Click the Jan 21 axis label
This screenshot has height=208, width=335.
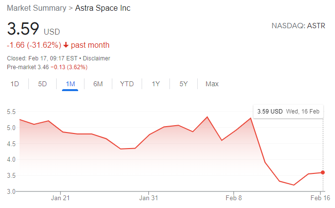(x=61, y=198)
